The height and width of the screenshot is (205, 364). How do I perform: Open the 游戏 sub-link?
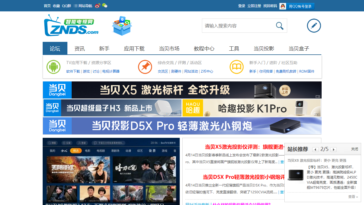click(x=86, y=71)
